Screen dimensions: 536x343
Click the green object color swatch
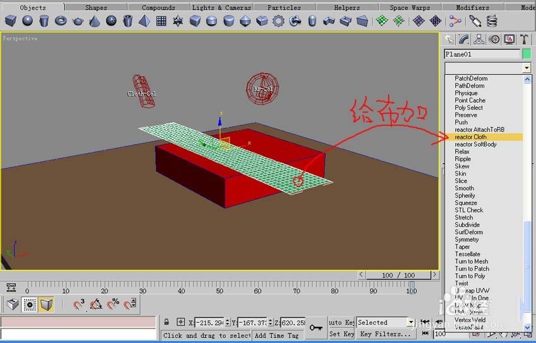527,54
